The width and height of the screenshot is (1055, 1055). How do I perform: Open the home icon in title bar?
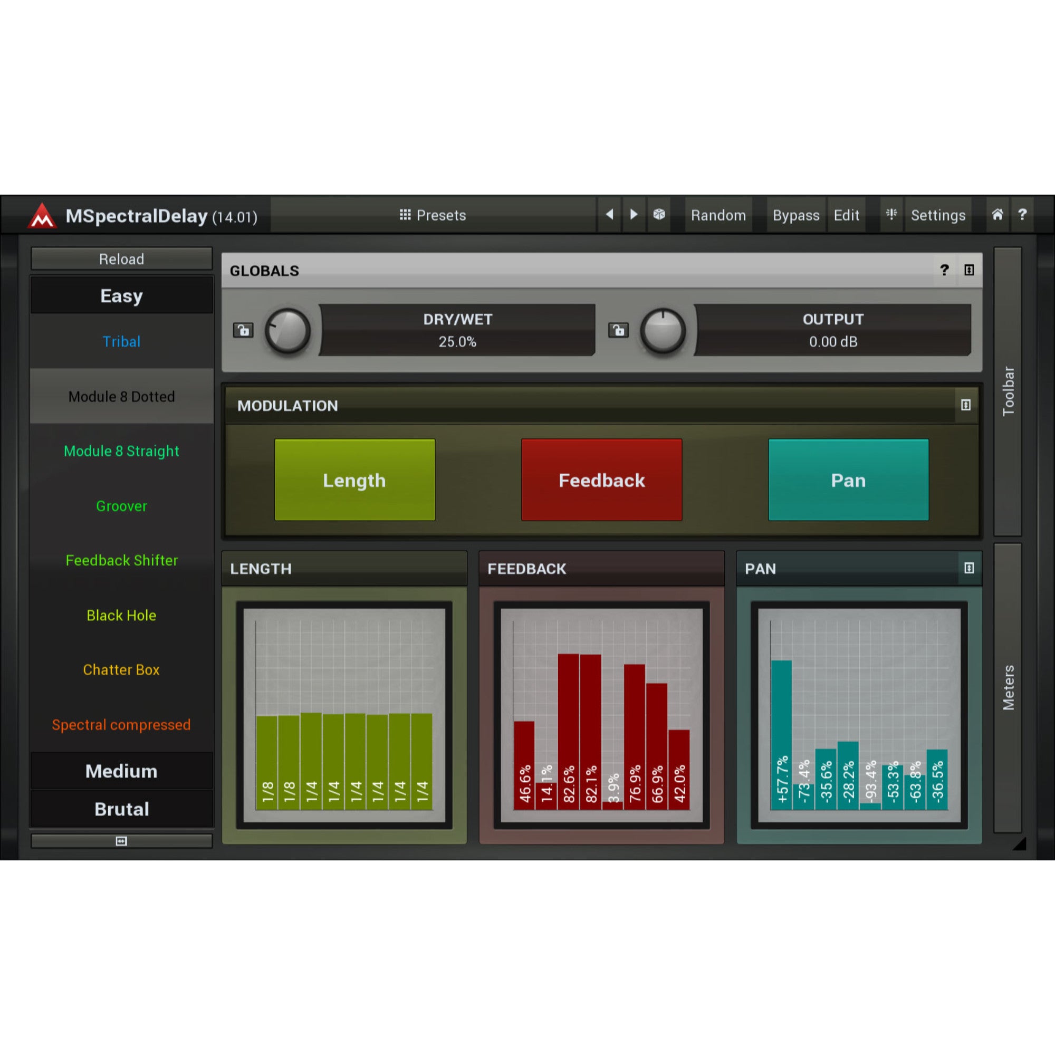[x=997, y=215]
